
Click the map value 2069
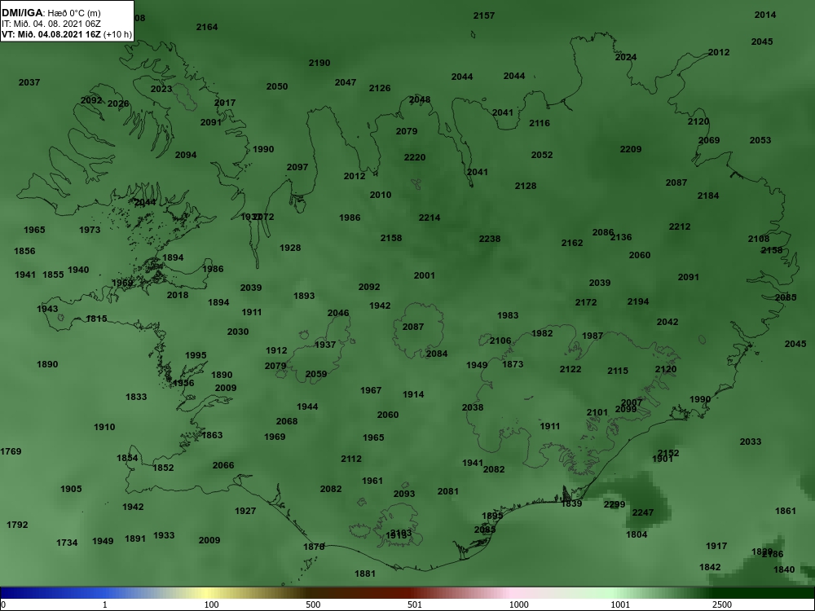pos(709,140)
